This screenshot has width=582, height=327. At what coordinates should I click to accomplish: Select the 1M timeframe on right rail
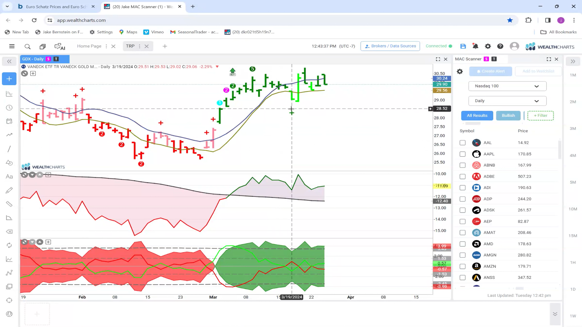(573, 75)
